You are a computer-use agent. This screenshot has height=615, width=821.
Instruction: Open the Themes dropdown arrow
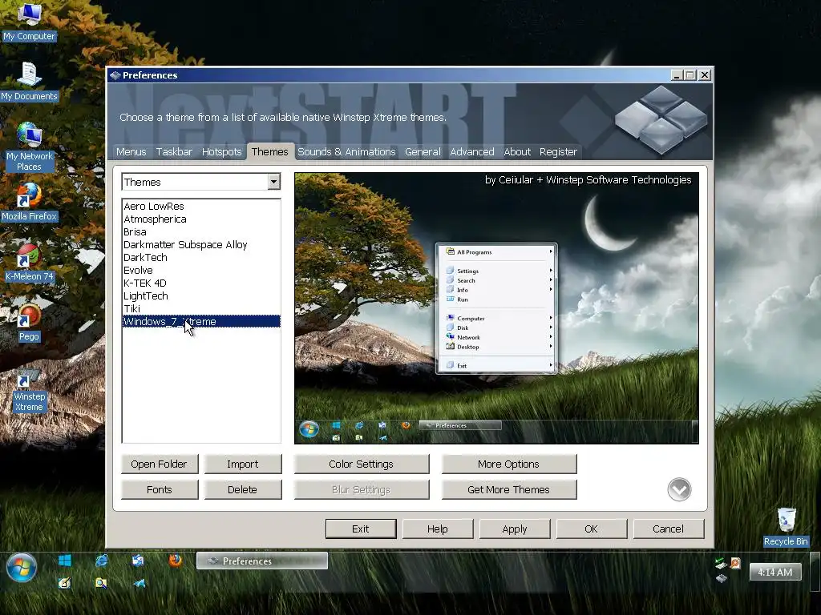[x=274, y=182]
